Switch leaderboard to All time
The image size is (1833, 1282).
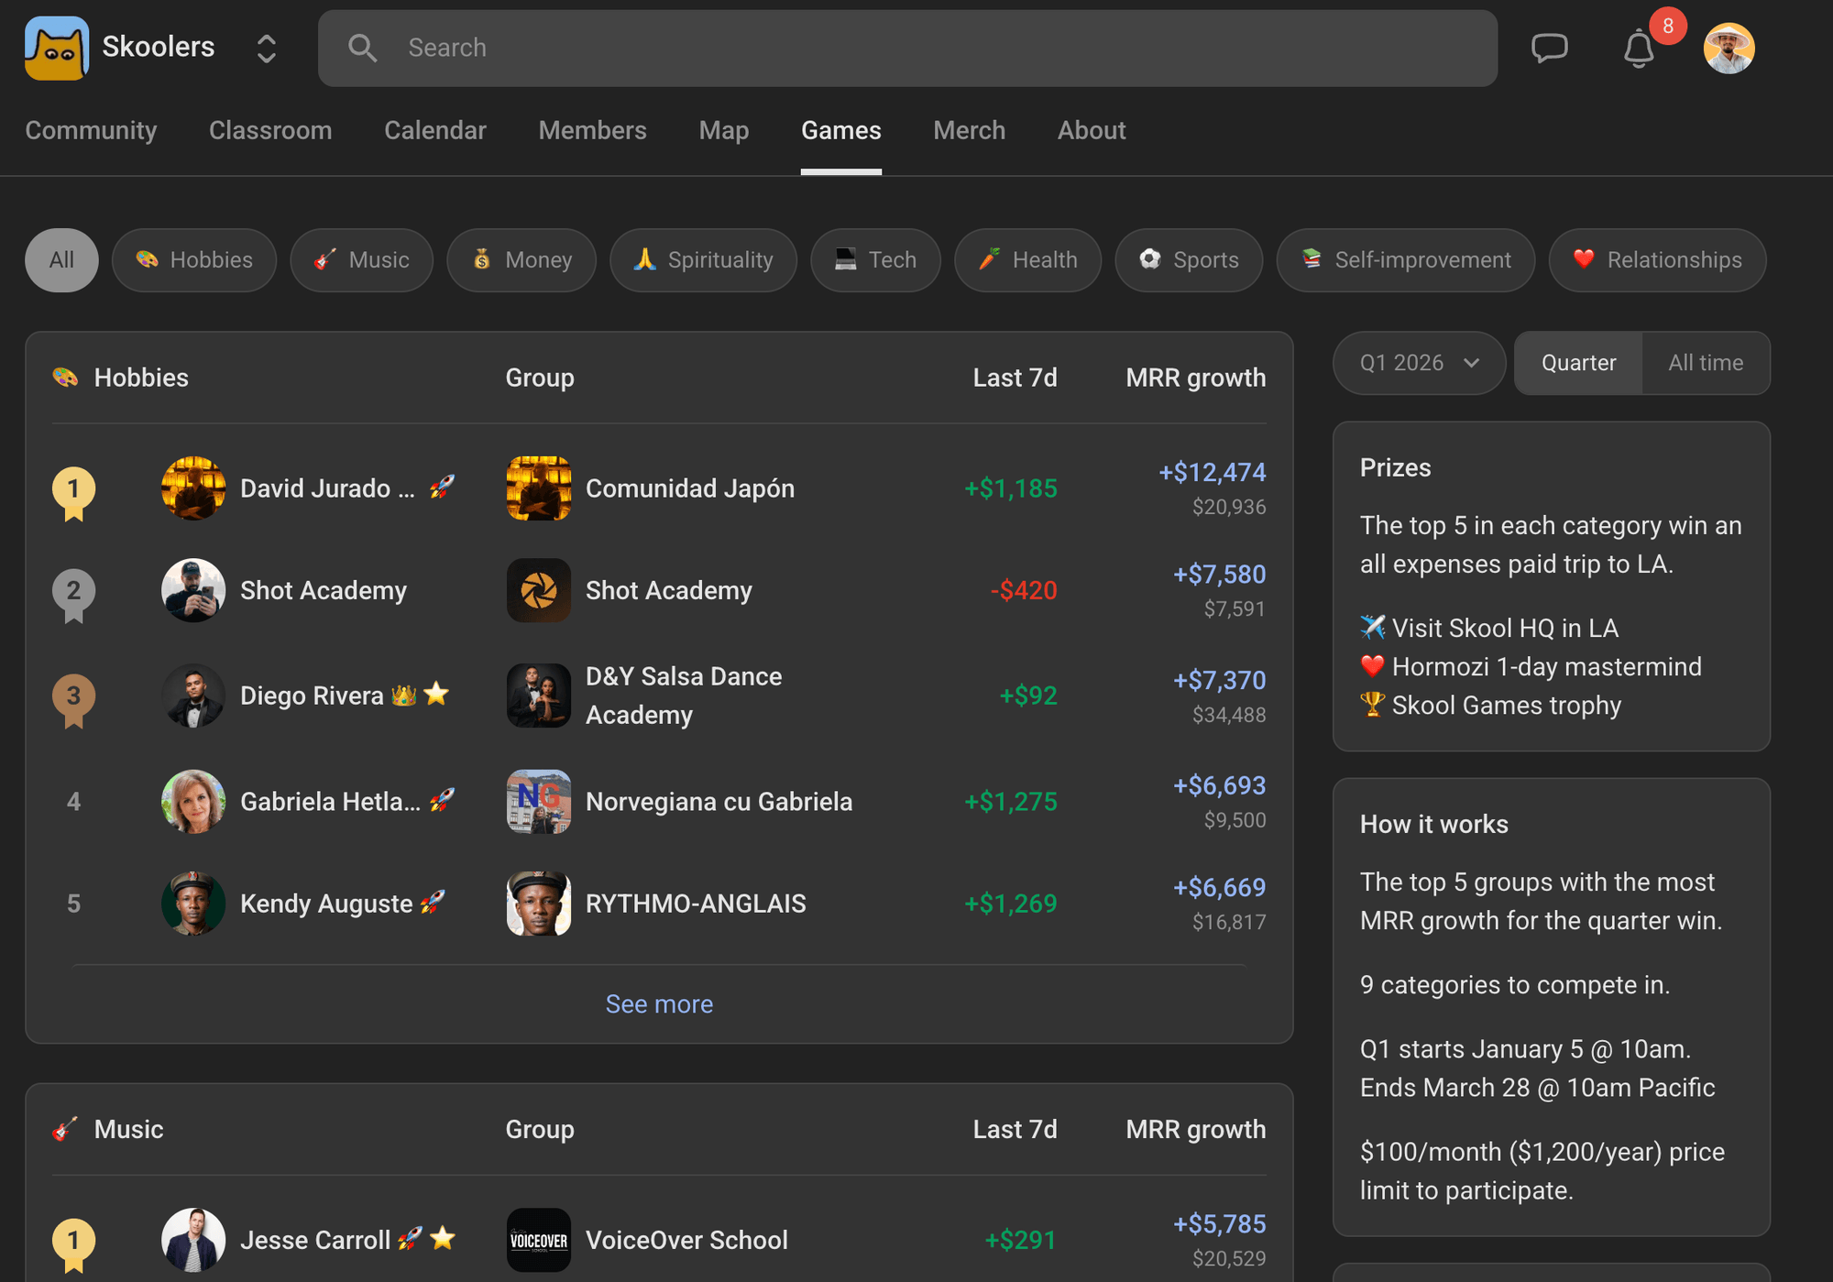pyautogui.click(x=1706, y=363)
